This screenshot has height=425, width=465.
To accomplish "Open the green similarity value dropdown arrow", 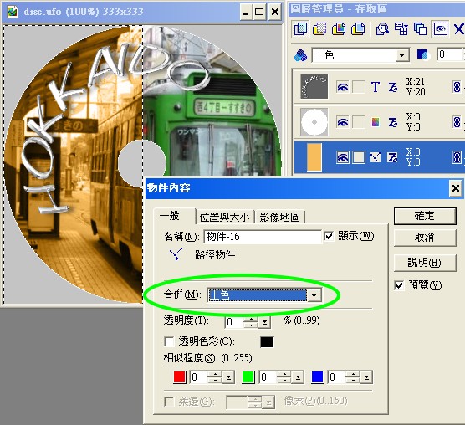I will click(298, 377).
